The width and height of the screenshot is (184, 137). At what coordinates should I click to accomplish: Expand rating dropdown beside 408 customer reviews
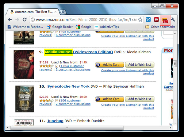[57, 32]
